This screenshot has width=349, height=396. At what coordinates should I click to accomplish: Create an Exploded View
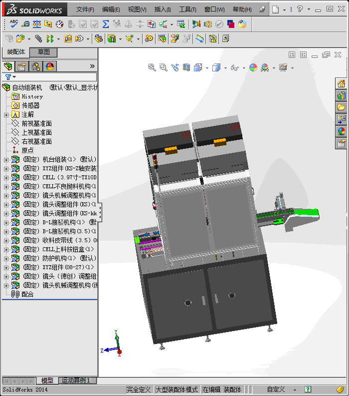(174, 38)
